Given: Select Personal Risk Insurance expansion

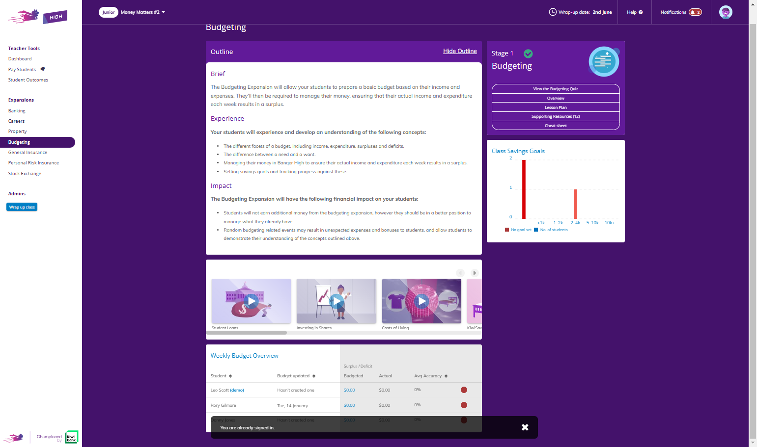Looking at the screenshot, I should click(33, 163).
